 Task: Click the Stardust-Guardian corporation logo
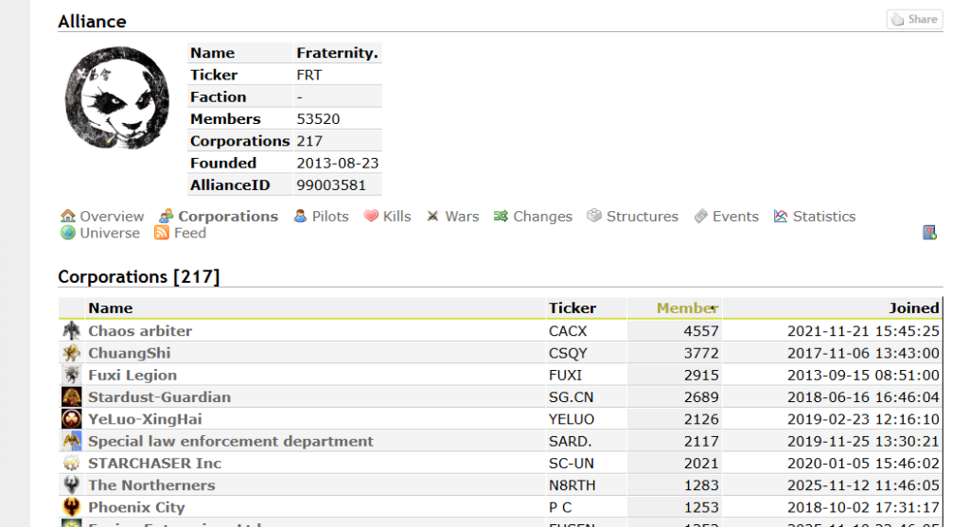coord(72,397)
